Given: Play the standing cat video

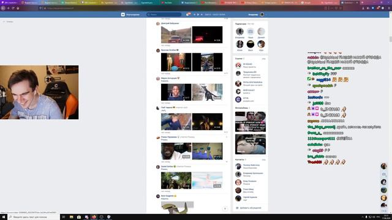Looking at the screenshot, I should pos(207,92).
